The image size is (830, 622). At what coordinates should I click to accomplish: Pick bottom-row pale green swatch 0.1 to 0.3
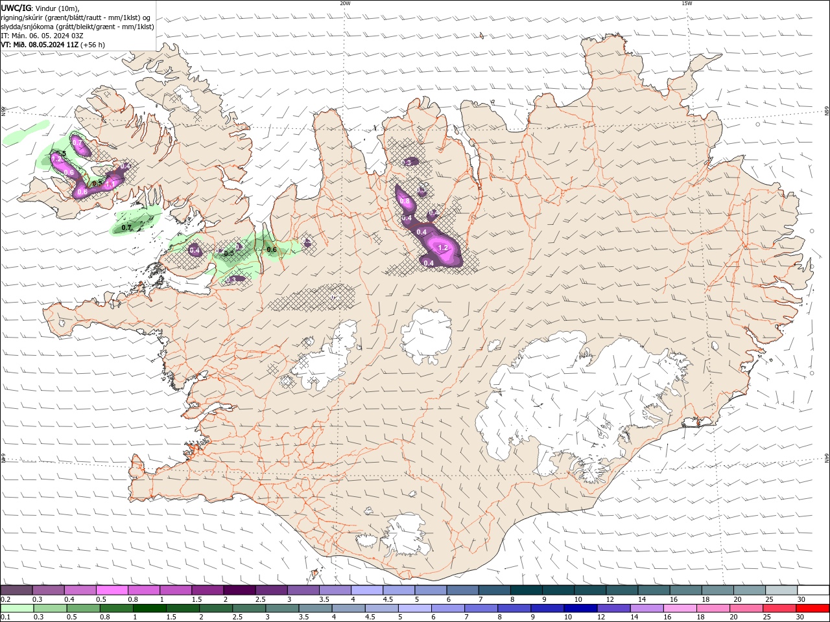point(16,608)
